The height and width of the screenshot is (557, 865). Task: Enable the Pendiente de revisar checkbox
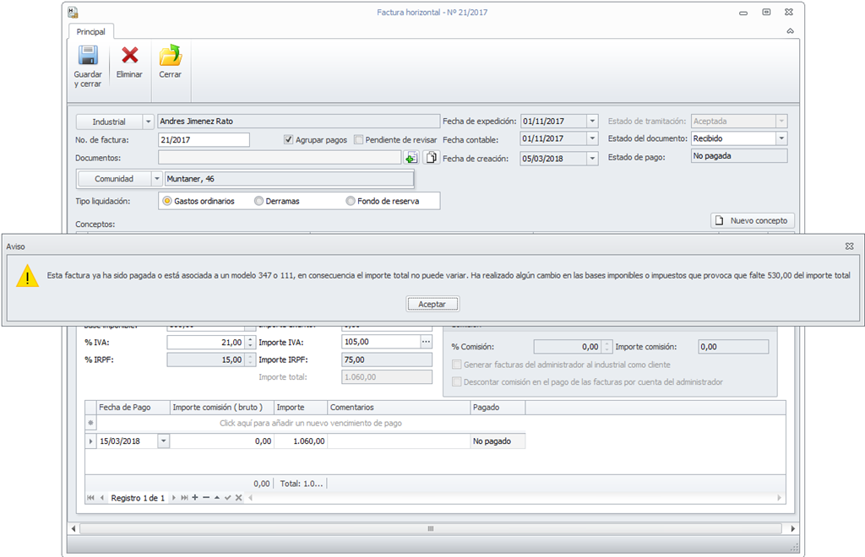[x=359, y=140]
